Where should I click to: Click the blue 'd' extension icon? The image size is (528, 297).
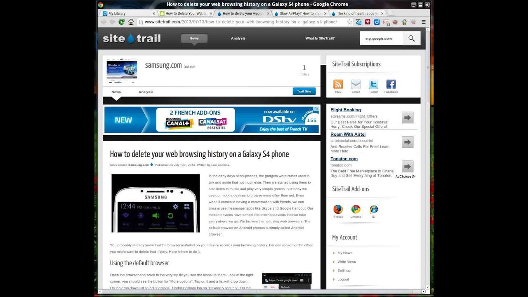377,22
